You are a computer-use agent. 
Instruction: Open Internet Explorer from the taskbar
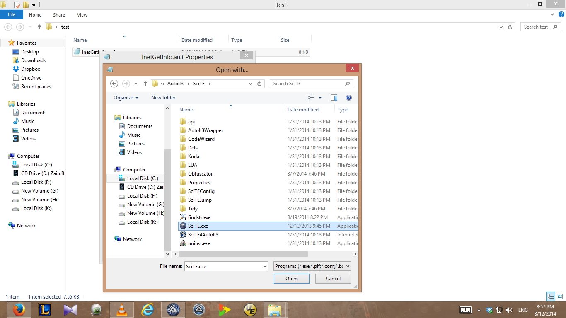pyautogui.click(x=148, y=310)
